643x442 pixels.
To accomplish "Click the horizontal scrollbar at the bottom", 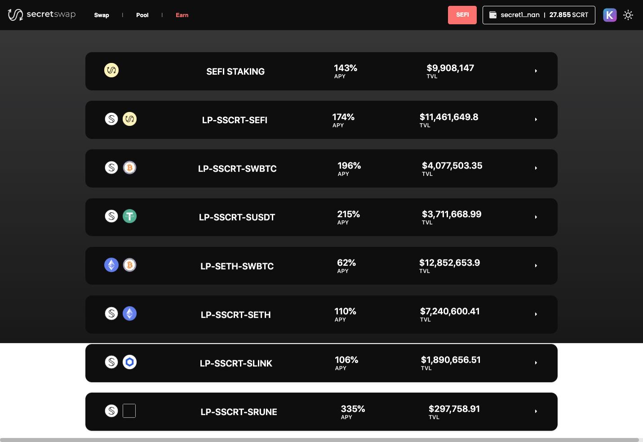I will tap(321, 438).
